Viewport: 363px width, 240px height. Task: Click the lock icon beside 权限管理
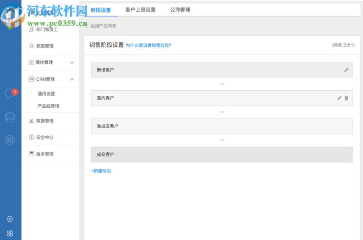pos(32,46)
